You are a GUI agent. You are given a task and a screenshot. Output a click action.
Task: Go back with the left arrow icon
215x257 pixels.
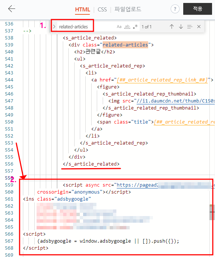[x=11, y=8]
